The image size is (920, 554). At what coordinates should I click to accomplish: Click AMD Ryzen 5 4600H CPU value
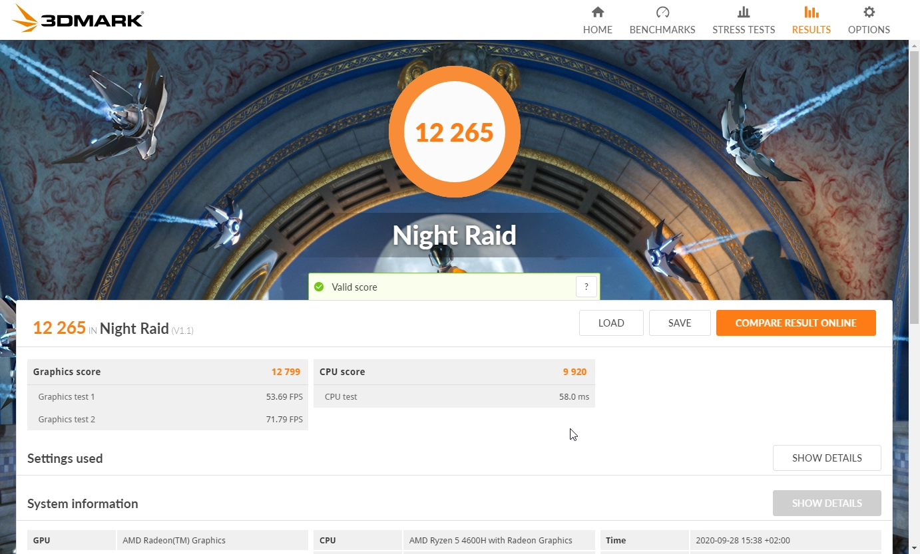point(491,540)
